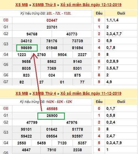
Task: Select G5 number 4847
Action: [26, 150]
